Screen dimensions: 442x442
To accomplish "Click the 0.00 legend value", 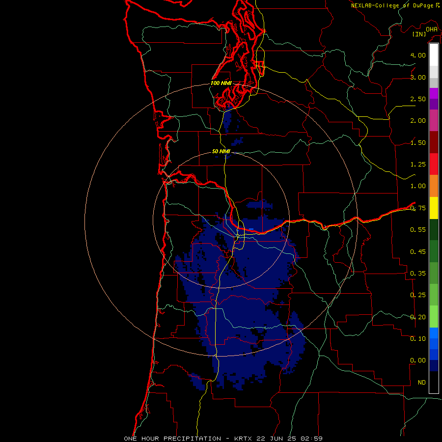I will pos(418,360).
